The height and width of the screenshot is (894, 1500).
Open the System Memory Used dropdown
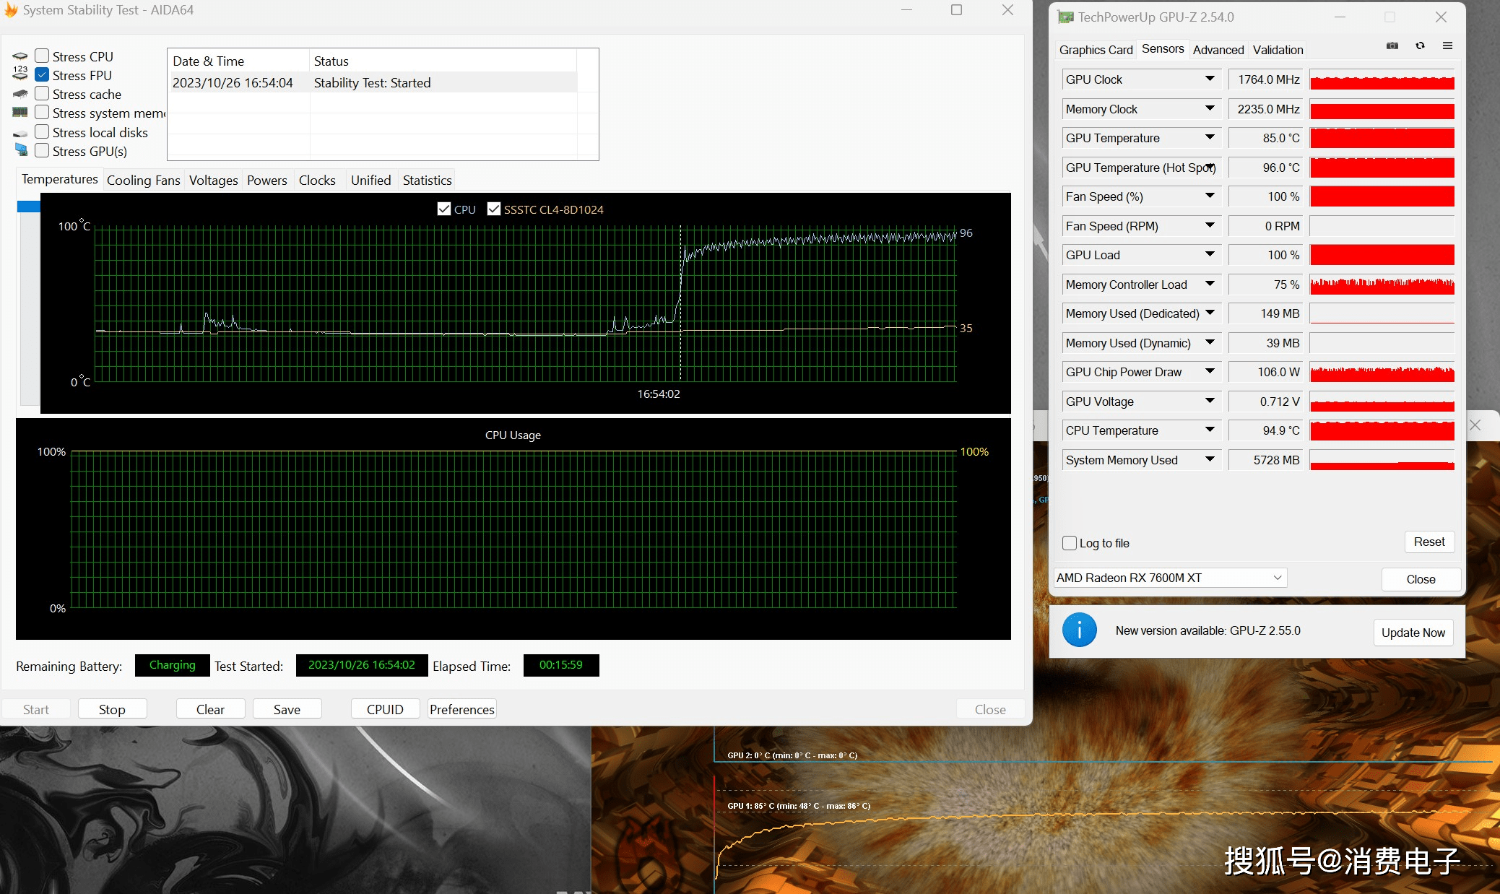(x=1210, y=459)
